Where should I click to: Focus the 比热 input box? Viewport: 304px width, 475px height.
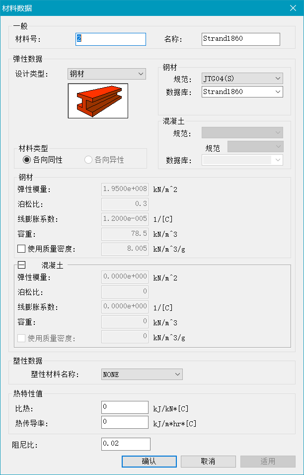pyautogui.click(x=125, y=407)
